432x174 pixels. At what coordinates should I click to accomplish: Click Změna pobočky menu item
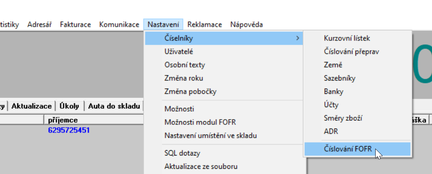(190, 91)
